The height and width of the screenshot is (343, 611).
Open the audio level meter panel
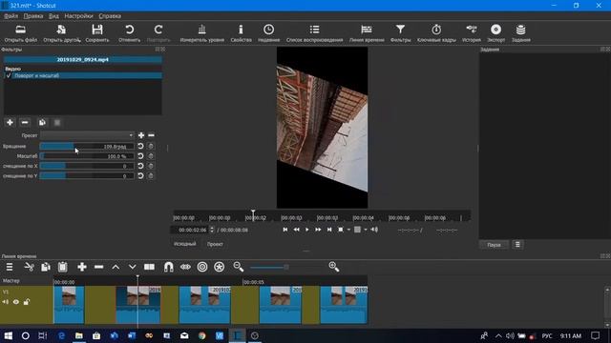[x=201, y=33]
